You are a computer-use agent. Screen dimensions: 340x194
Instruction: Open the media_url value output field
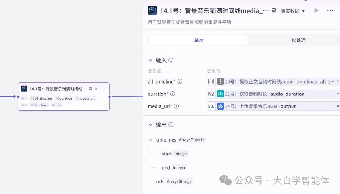coord(273,106)
